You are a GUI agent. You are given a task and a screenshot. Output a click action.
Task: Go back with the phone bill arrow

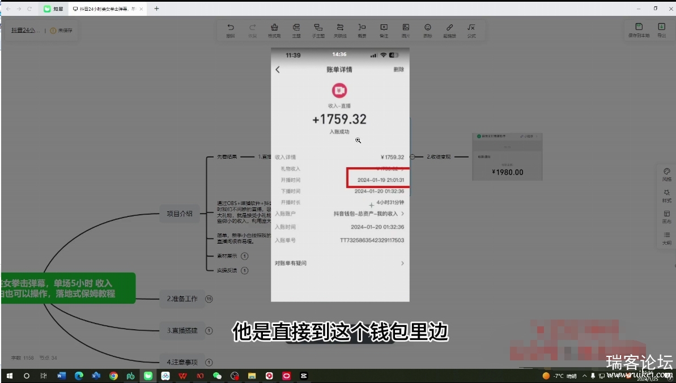[x=278, y=70]
